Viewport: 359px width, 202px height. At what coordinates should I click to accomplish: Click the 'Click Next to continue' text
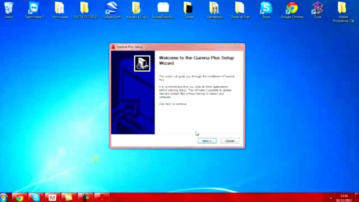coord(172,104)
